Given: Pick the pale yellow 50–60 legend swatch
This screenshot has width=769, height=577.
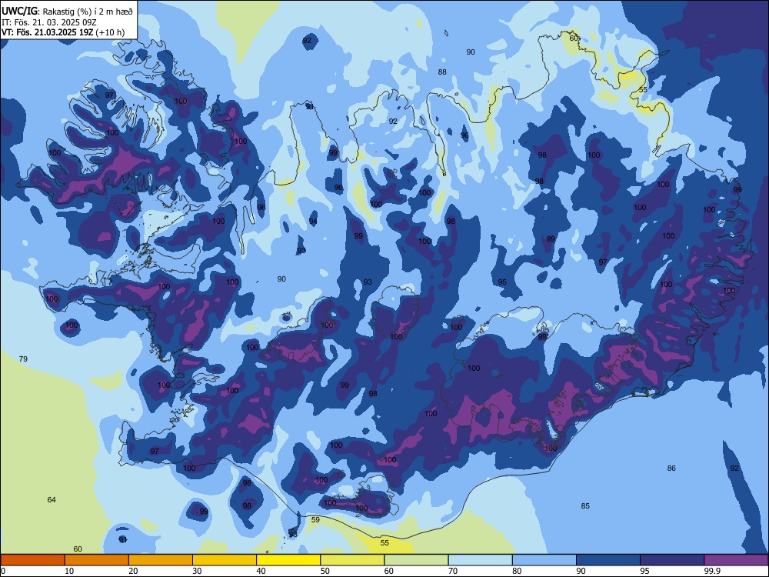Looking at the screenshot, I should pos(352,560).
